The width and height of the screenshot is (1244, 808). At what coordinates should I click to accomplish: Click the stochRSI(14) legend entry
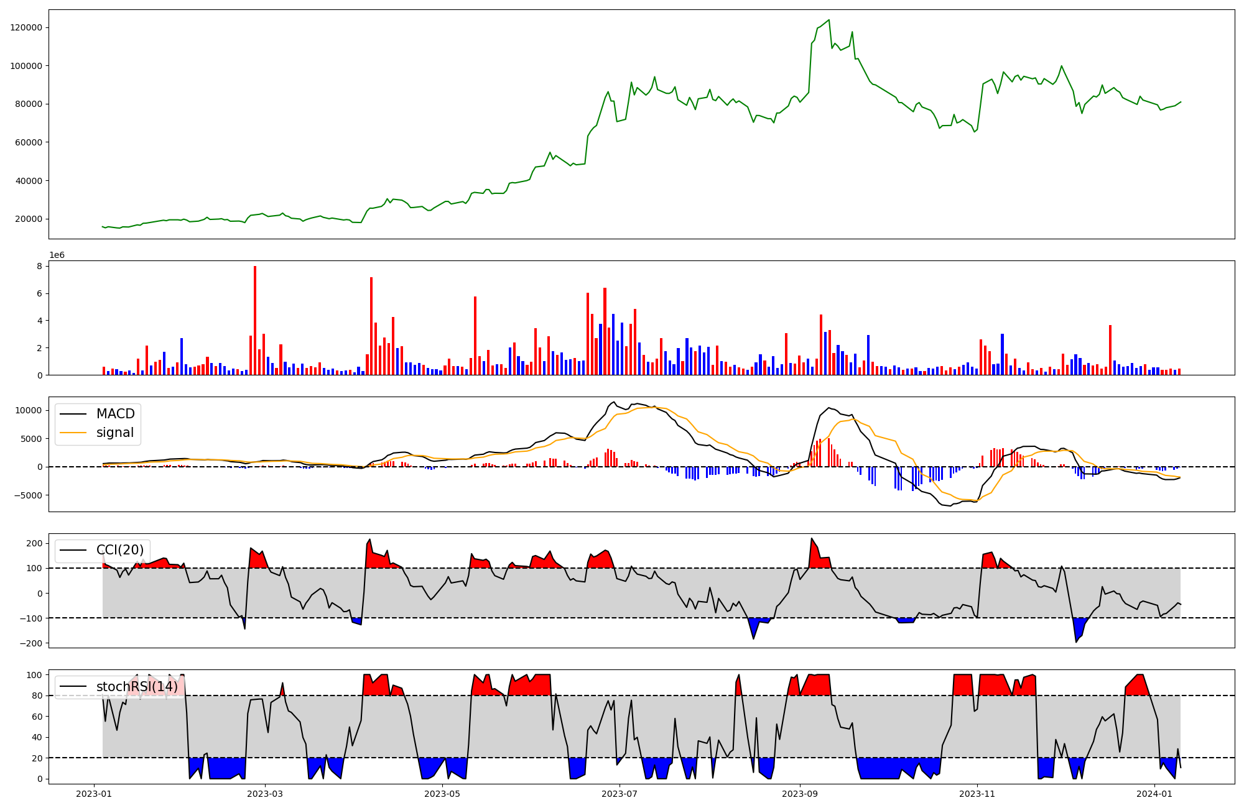pyautogui.click(x=137, y=687)
